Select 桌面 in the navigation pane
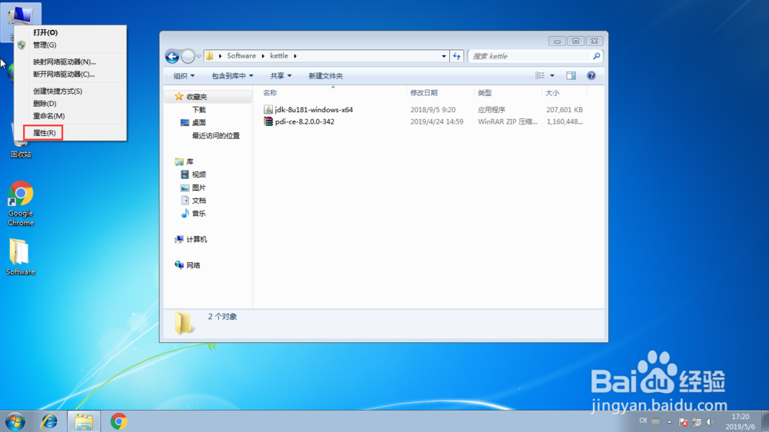This screenshot has width=769, height=432. (x=198, y=122)
